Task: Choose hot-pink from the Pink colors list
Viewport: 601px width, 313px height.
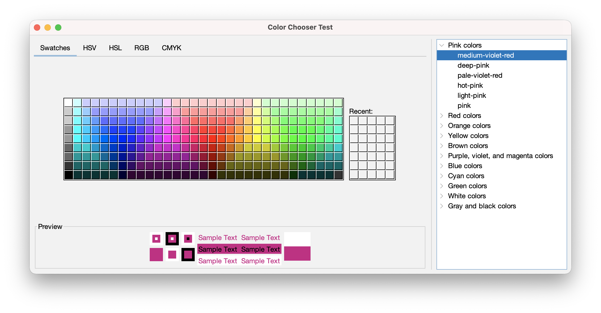Action: coord(470,85)
